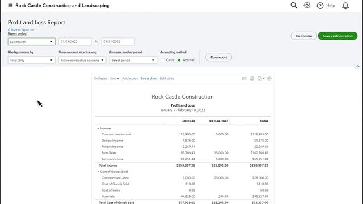Click the Run report button
This screenshot has width=363, height=204.
(218, 57)
